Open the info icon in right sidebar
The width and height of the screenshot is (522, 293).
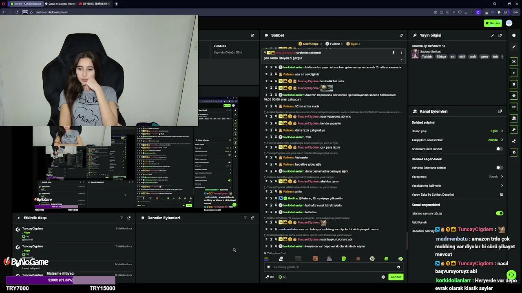point(514,35)
